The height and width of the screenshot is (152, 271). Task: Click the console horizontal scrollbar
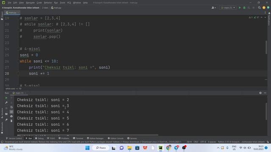pyautogui.click(x=88, y=135)
